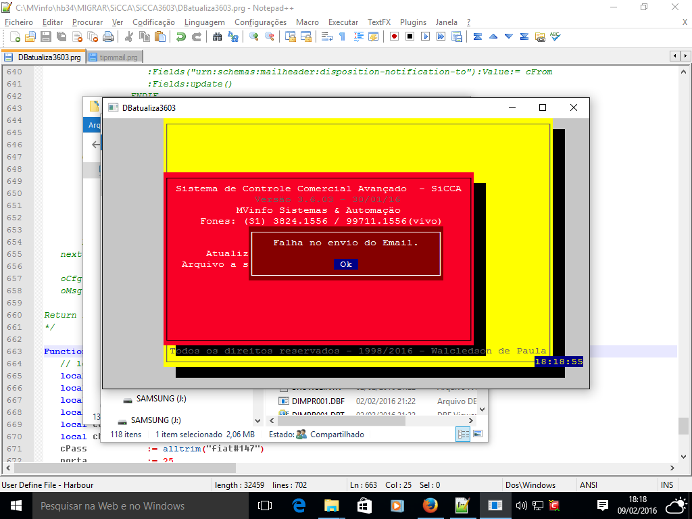The image size is (692, 519).
Task: Start macro recording with the red dot icon
Action: (394, 36)
